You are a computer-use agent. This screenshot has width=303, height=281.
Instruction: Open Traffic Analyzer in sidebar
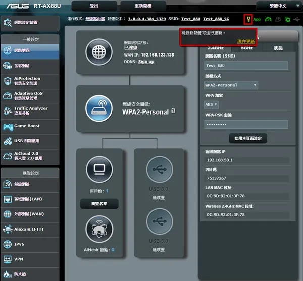[x=30, y=111]
